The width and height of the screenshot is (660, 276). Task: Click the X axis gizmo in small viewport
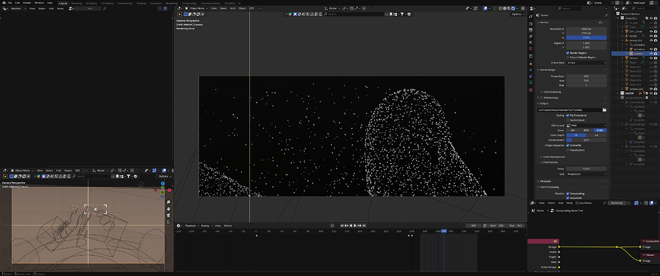click(x=170, y=190)
